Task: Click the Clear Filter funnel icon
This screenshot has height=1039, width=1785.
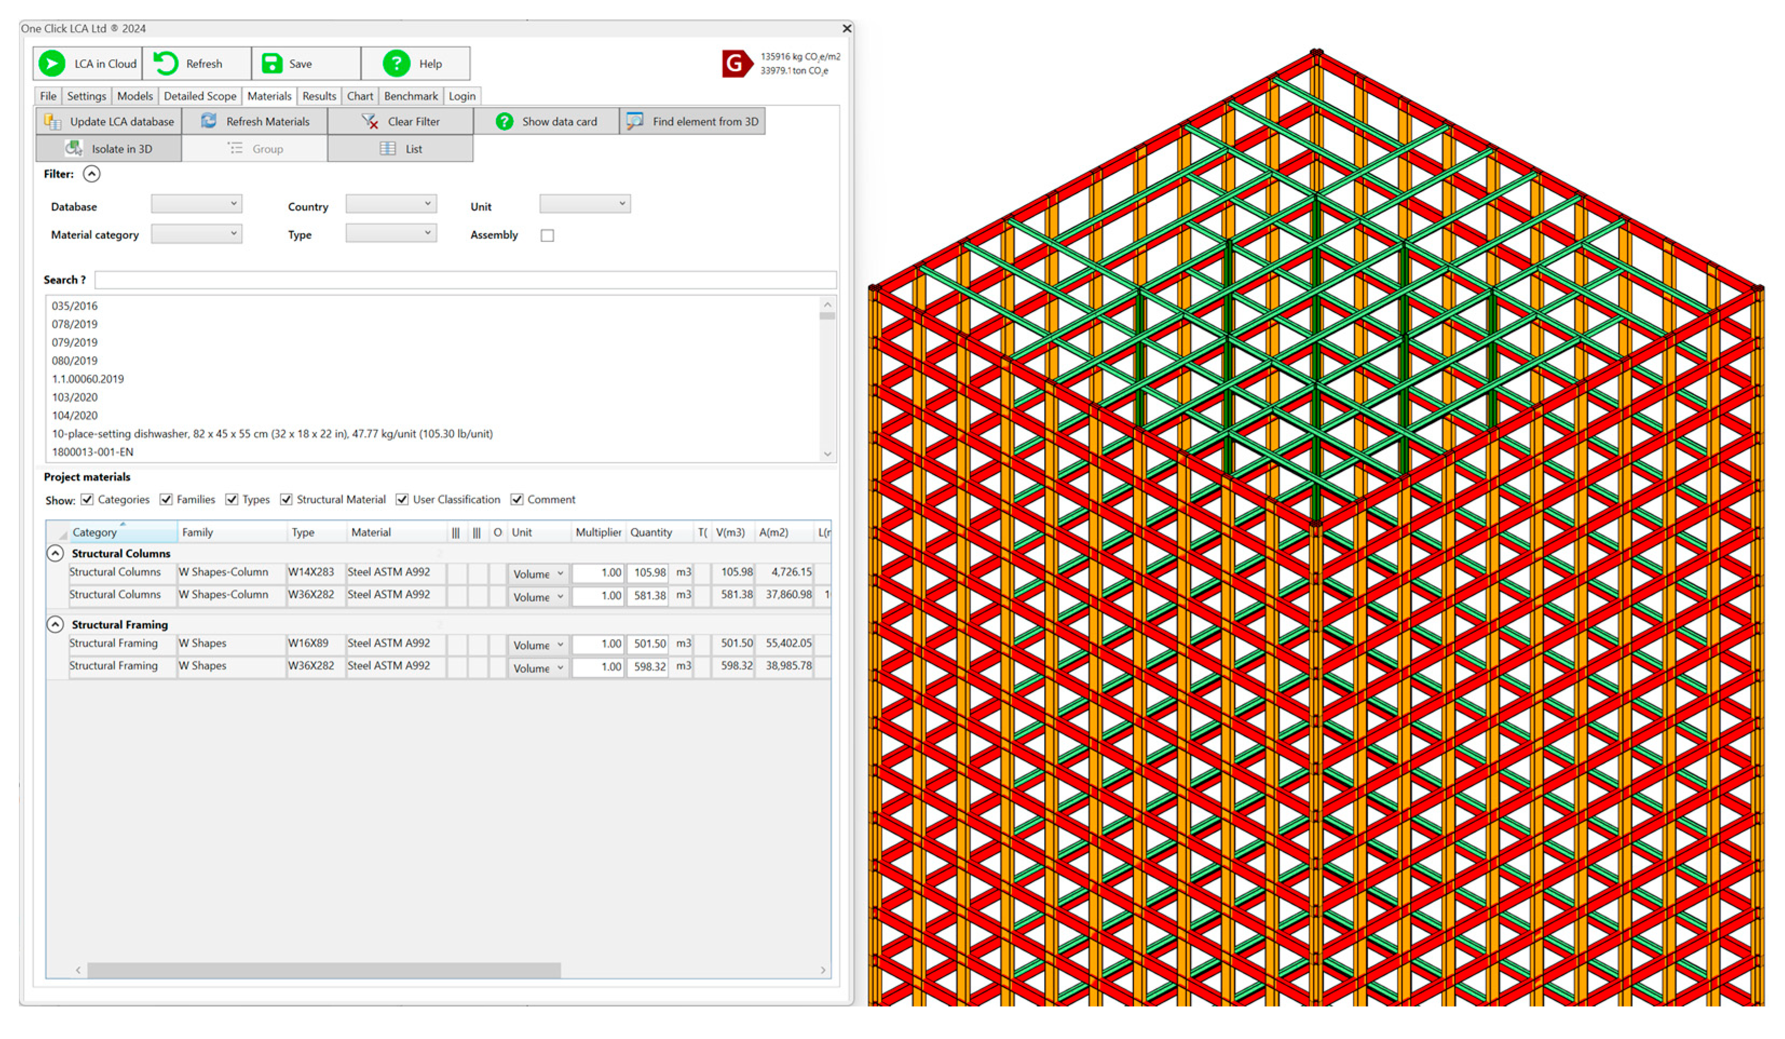Action: [x=370, y=122]
